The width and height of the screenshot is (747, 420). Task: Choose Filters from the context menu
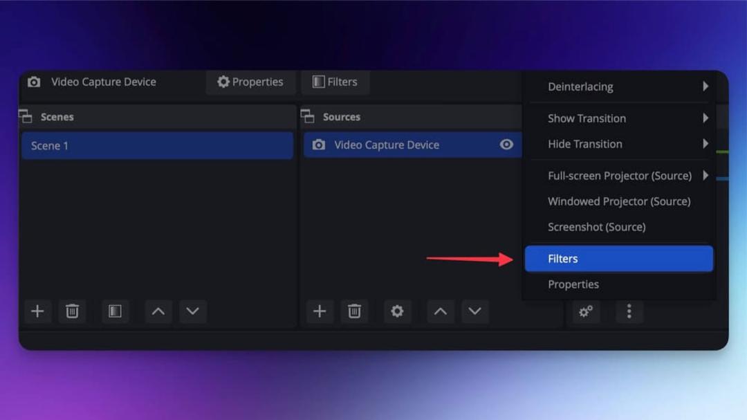click(619, 259)
